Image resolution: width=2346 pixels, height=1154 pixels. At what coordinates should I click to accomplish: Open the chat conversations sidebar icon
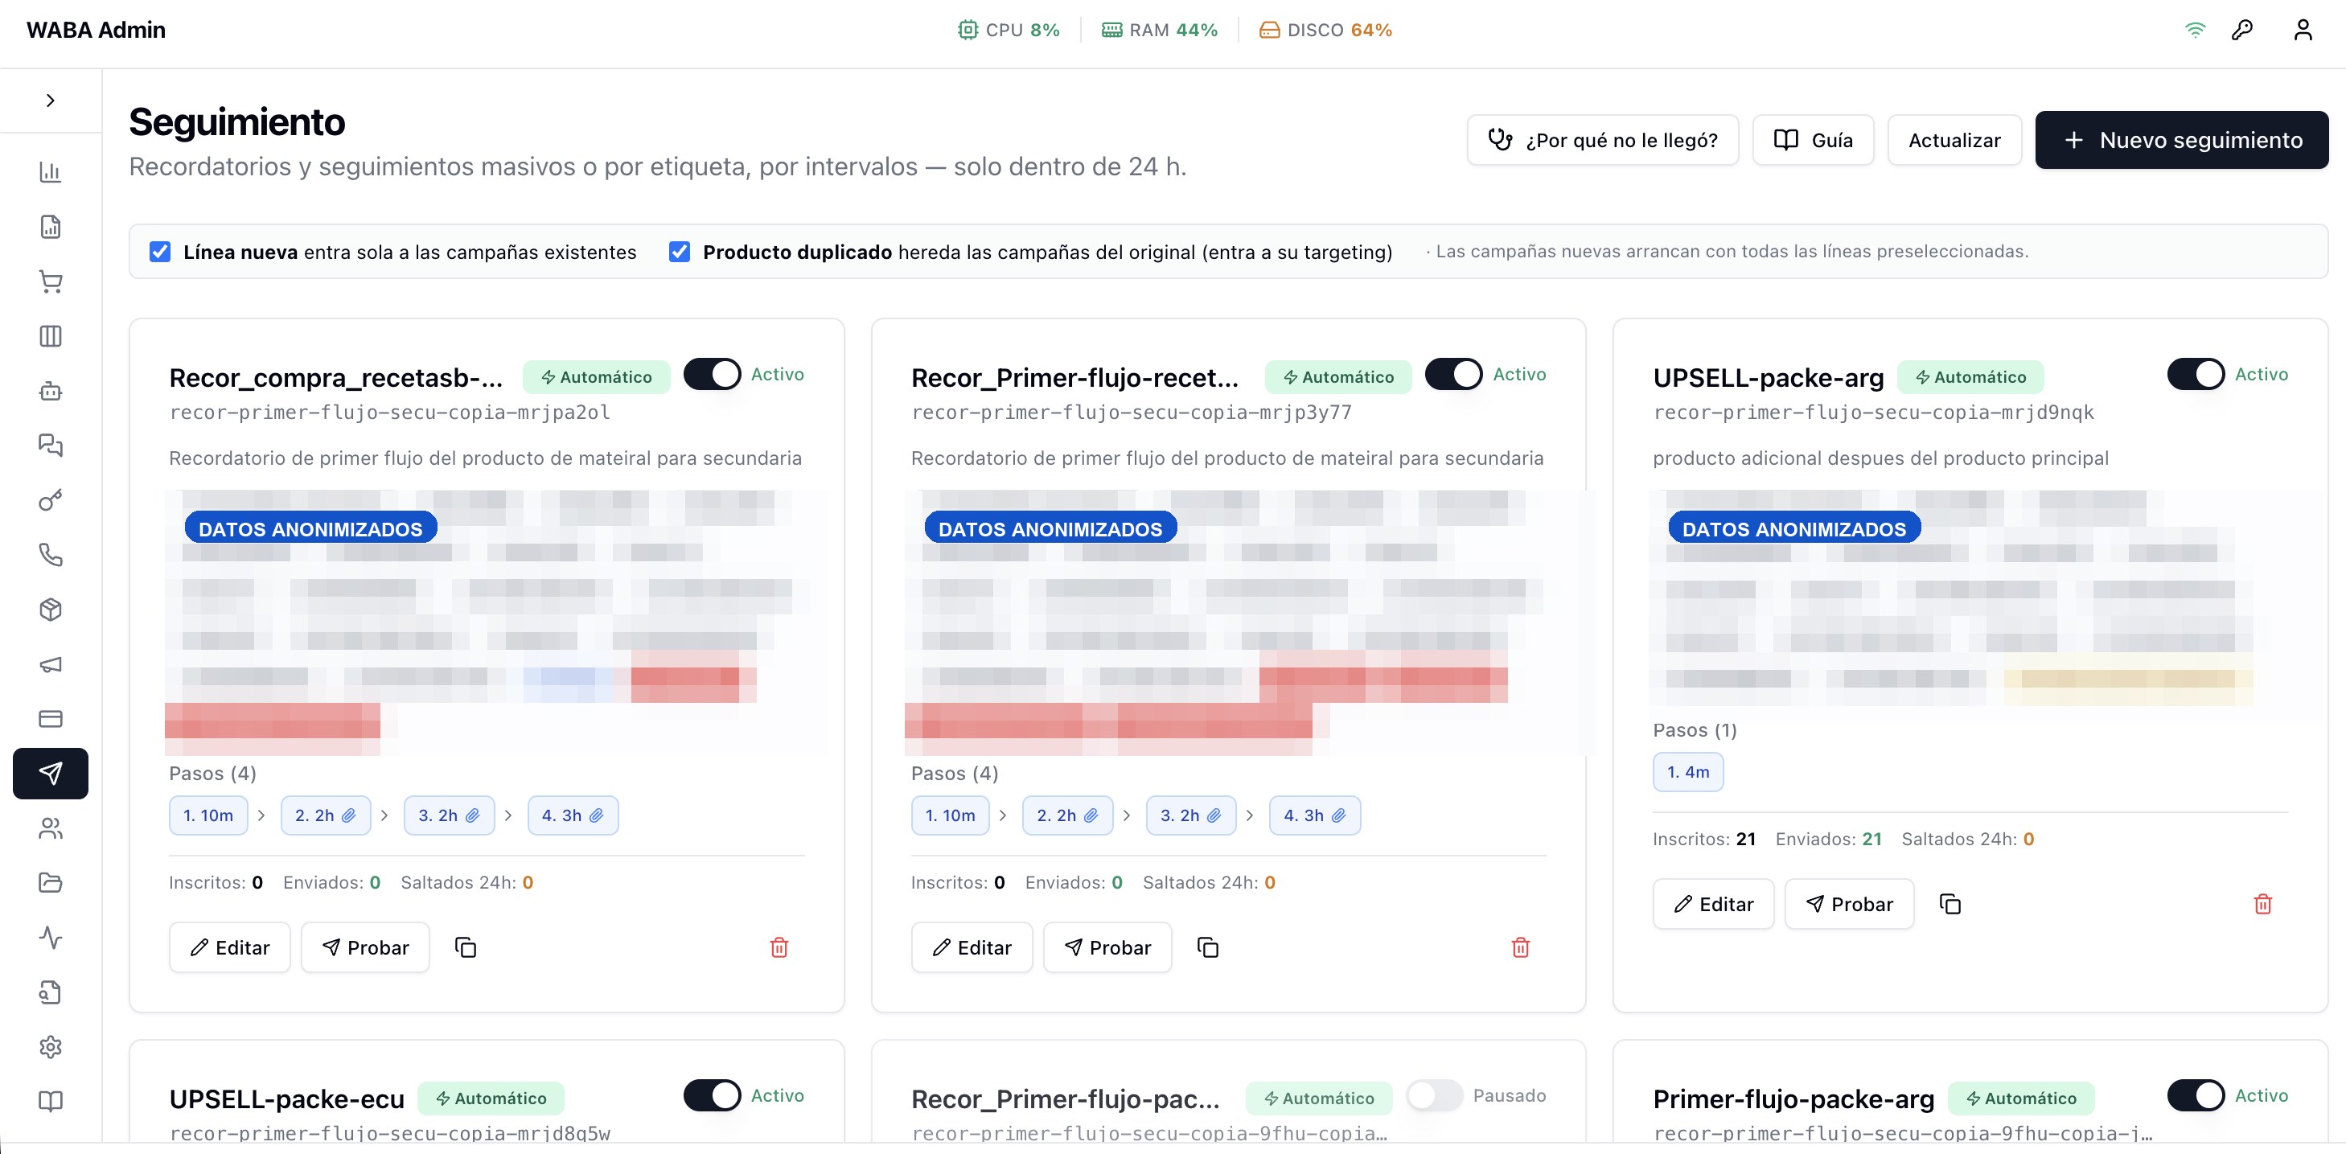pos(50,446)
